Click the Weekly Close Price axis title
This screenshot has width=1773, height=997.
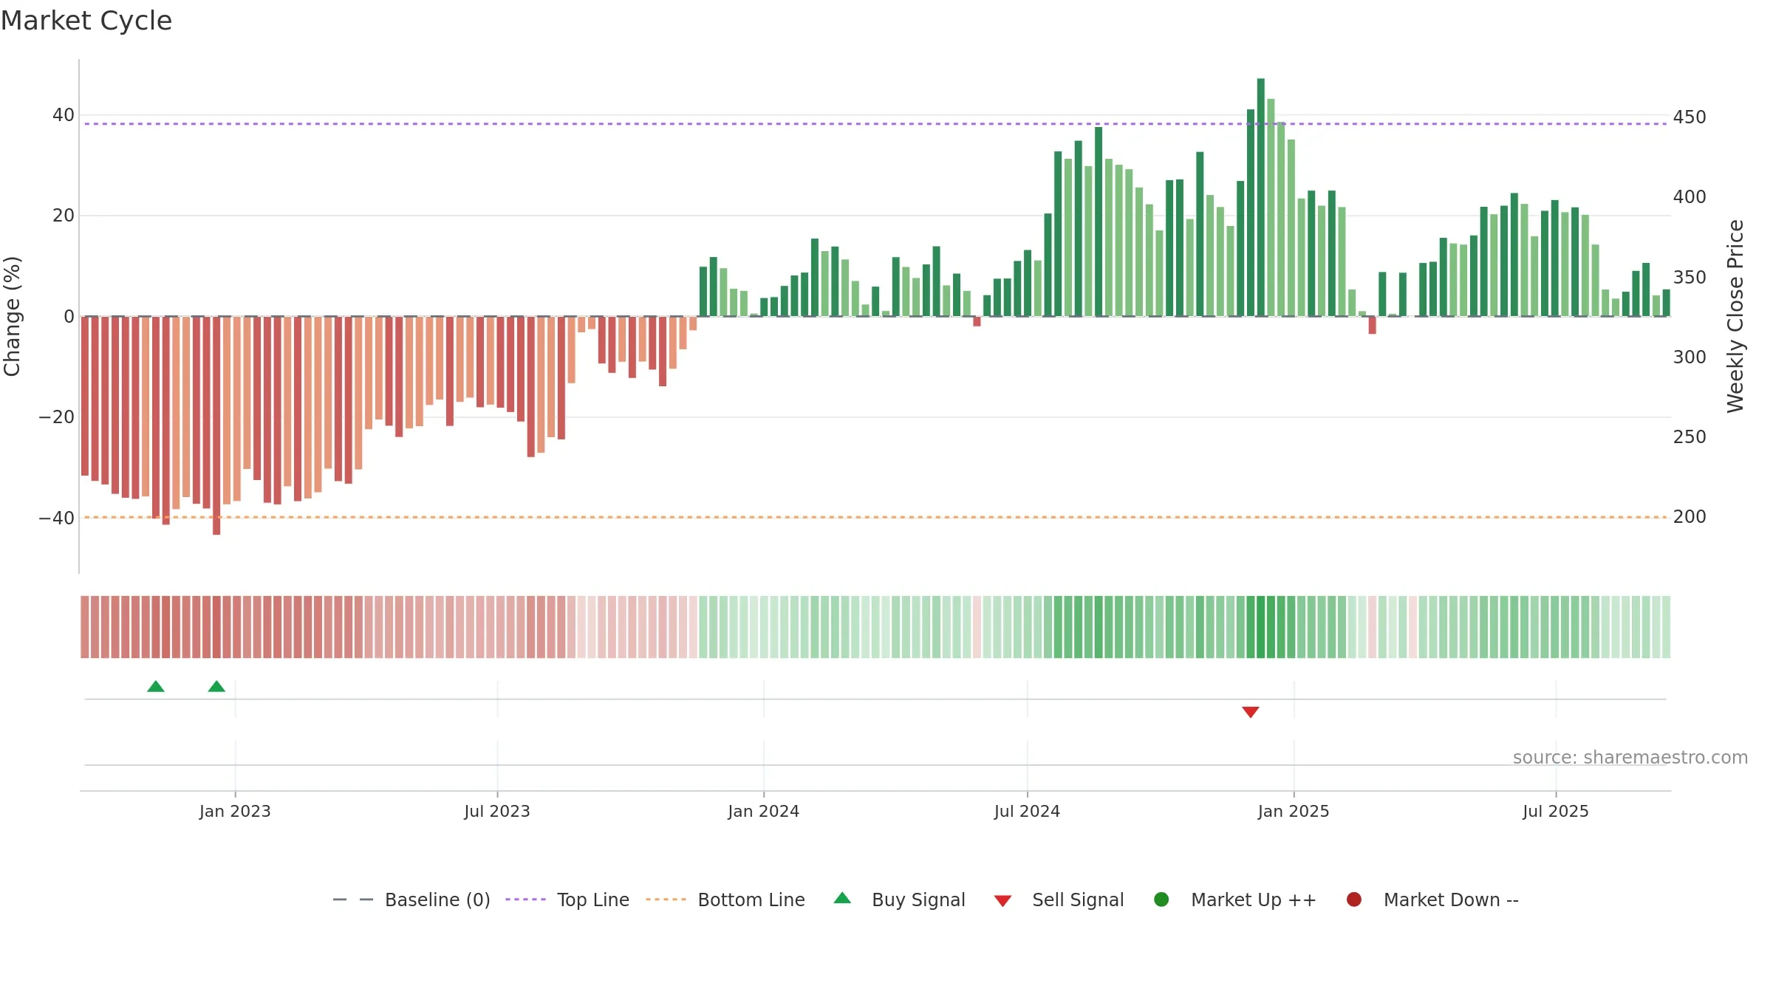tap(1735, 316)
